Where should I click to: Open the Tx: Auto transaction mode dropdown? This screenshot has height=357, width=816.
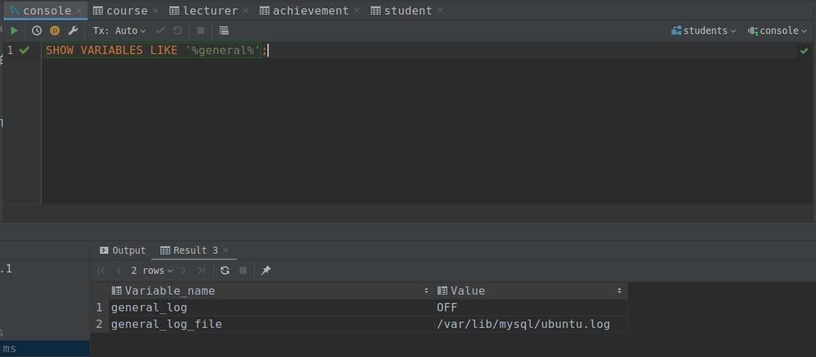point(119,31)
